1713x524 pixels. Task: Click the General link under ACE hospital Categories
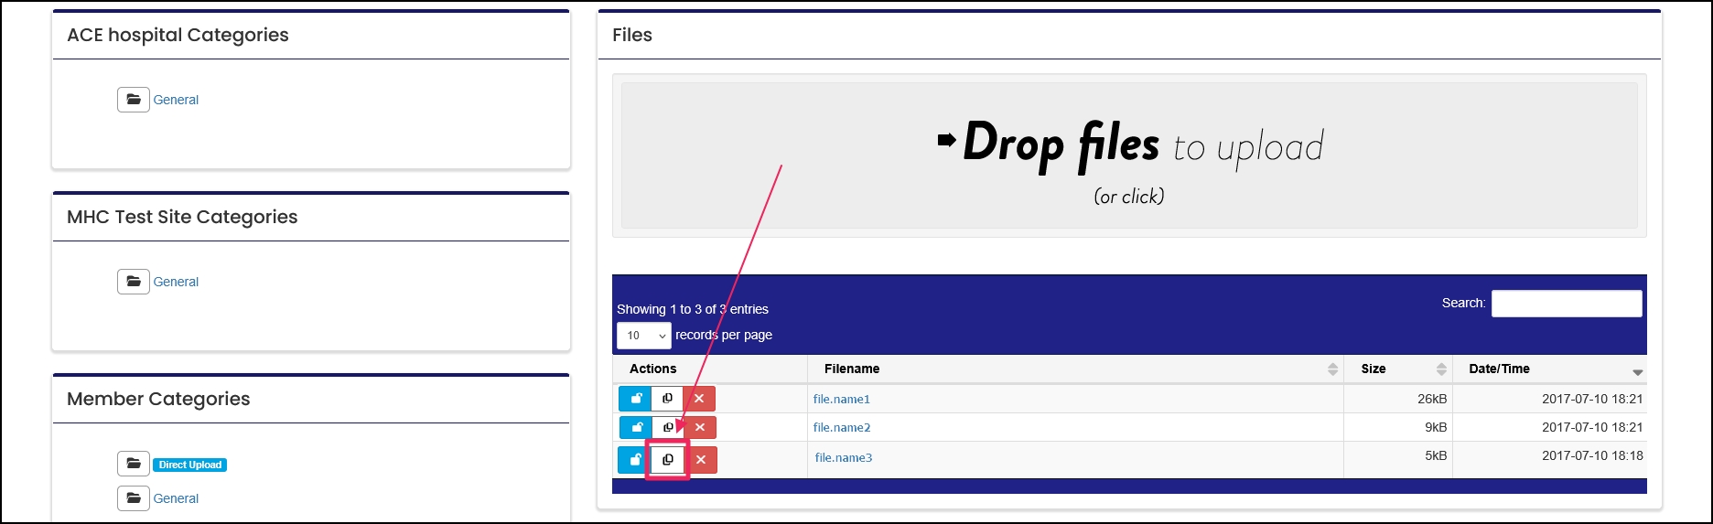pyautogui.click(x=176, y=100)
